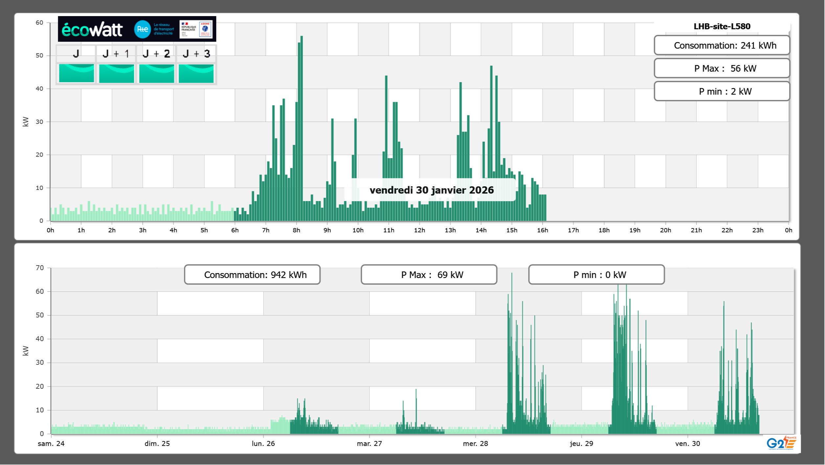Click the République Française ADEME logo
Image resolution: width=825 pixels, height=465 pixels.
[x=196, y=29]
